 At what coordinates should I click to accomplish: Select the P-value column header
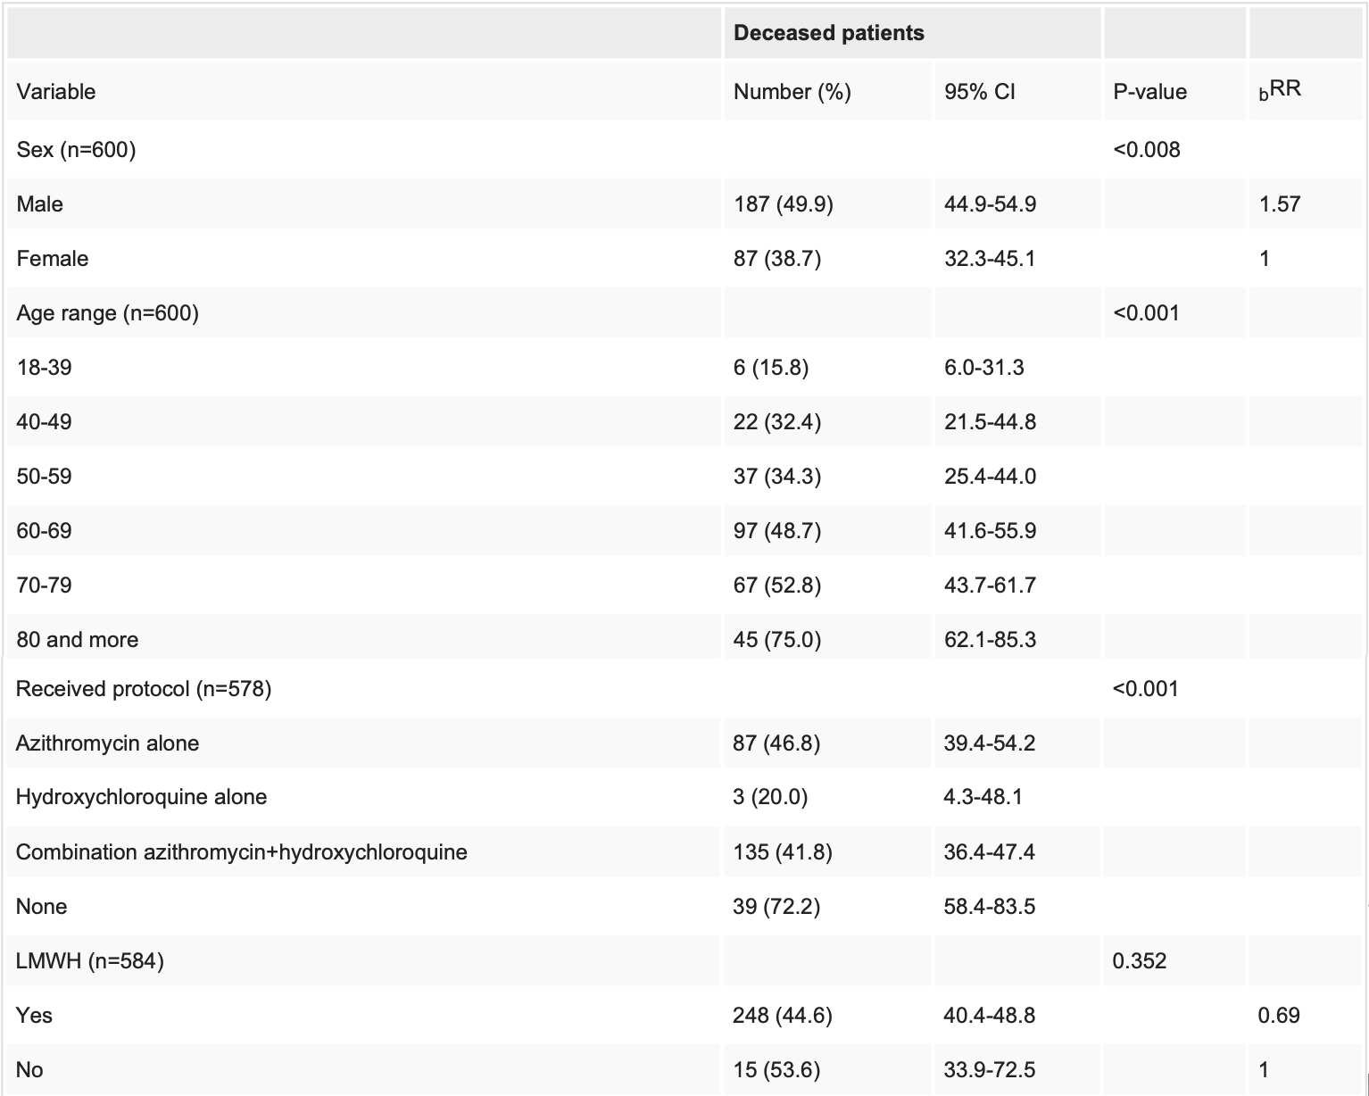(x=1149, y=91)
